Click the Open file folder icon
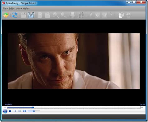Image resolution: width=148 pixels, height=122 pixels. [x=6, y=15]
